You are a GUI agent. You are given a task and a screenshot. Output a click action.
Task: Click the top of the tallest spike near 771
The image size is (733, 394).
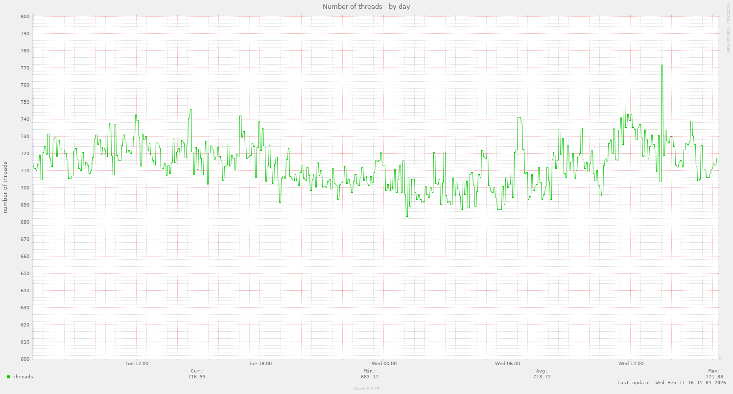pos(662,65)
